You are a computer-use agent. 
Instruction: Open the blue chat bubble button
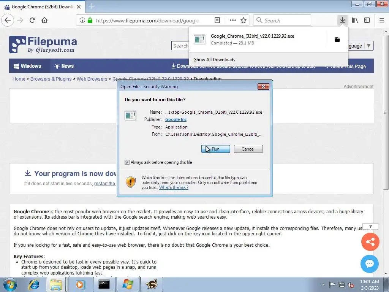370,264
